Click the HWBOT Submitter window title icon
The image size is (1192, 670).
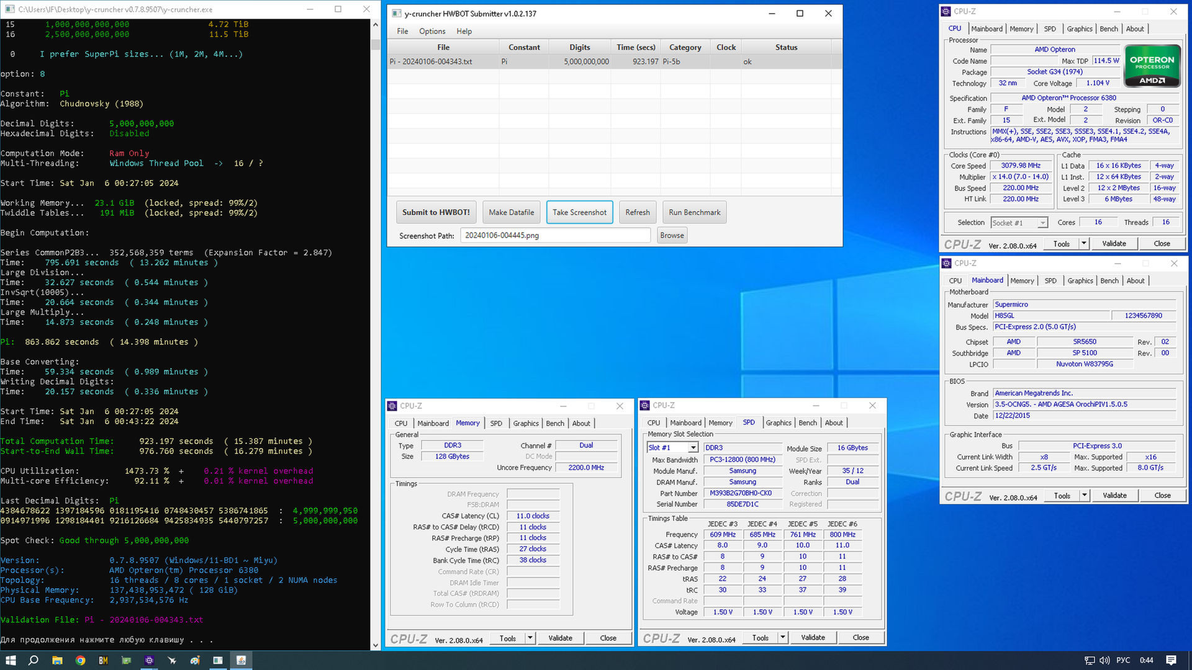pos(396,13)
